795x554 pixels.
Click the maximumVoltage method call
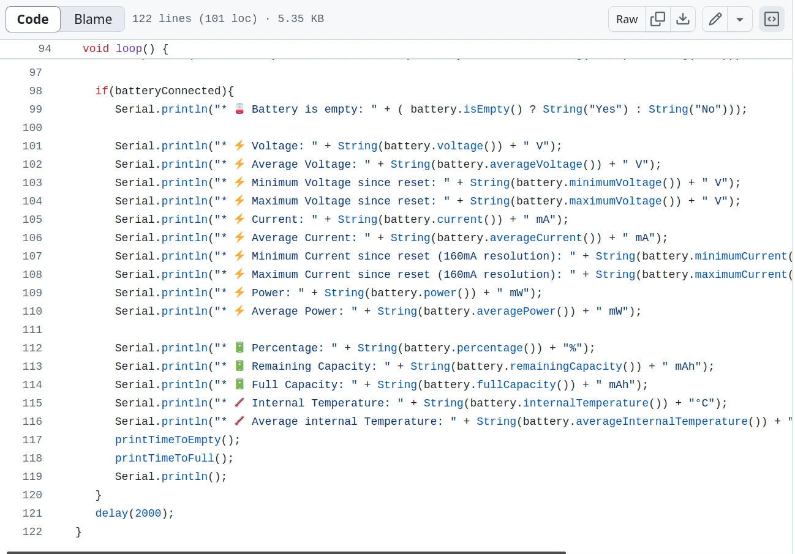pyautogui.click(x=616, y=201)
